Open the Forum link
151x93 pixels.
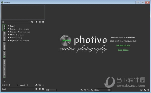point(120,50)
